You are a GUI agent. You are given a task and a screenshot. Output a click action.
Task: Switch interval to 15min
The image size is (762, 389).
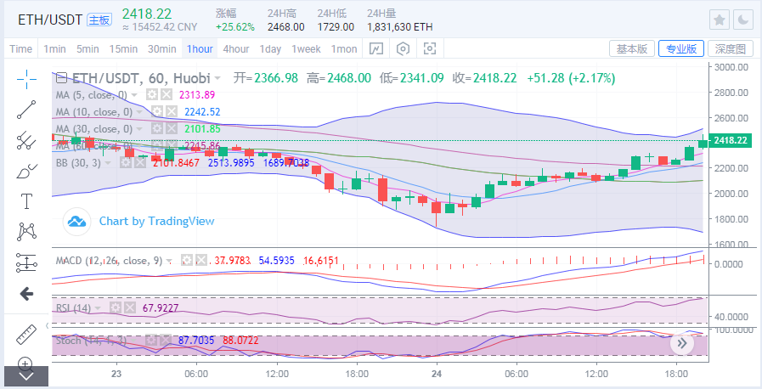coord(123,48)
